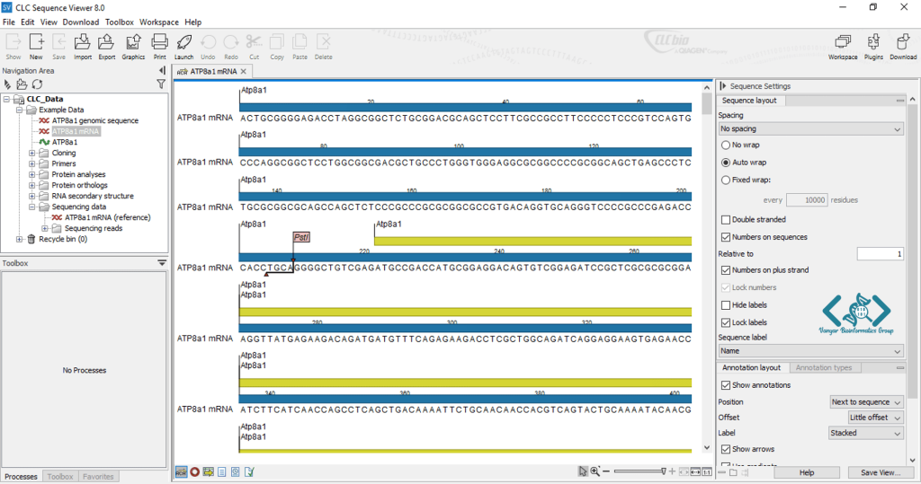The image size is (921, 484).
Task: Click the Help button
Action: tap(807, 472)
